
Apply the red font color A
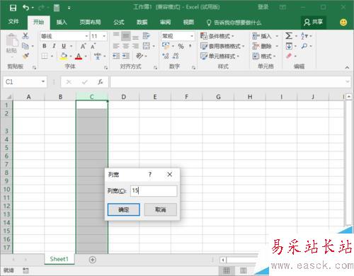click(79, 56)
